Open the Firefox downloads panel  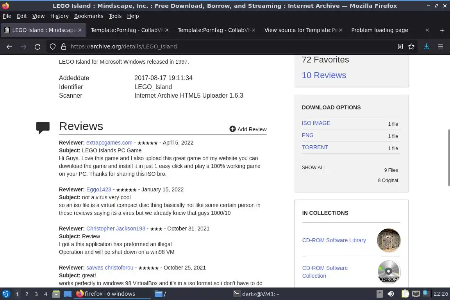tap(427, 46)
